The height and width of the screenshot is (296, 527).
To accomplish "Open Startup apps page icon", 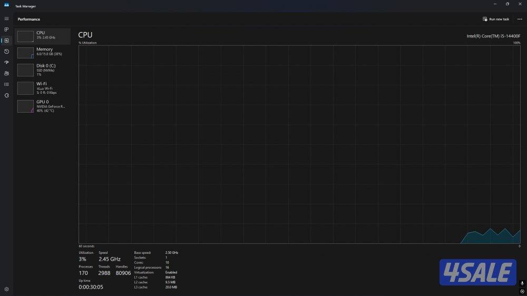I will click(x=6, y=62).
